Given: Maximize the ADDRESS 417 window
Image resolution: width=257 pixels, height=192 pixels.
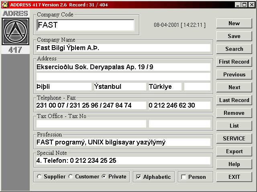Looking at the screenshot, I should tap(244, 5).
